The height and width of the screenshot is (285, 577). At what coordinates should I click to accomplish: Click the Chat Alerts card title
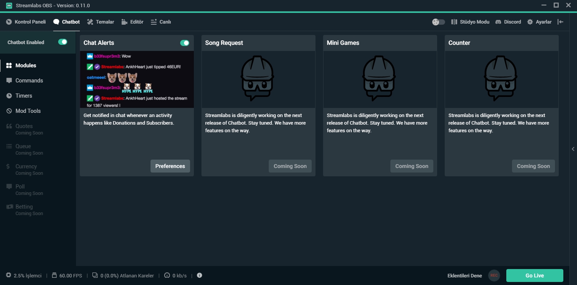99,43
